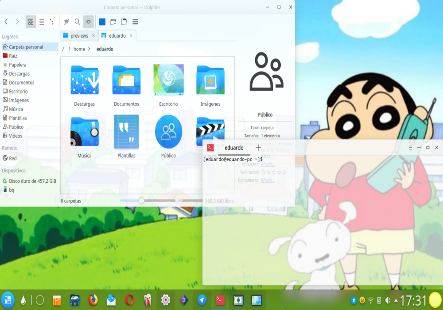Open Música in places sidebar

[x=30, y=109]
